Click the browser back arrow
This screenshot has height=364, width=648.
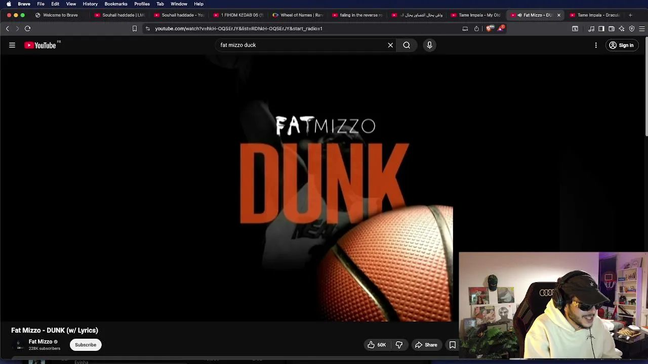(x=8, y=29)
